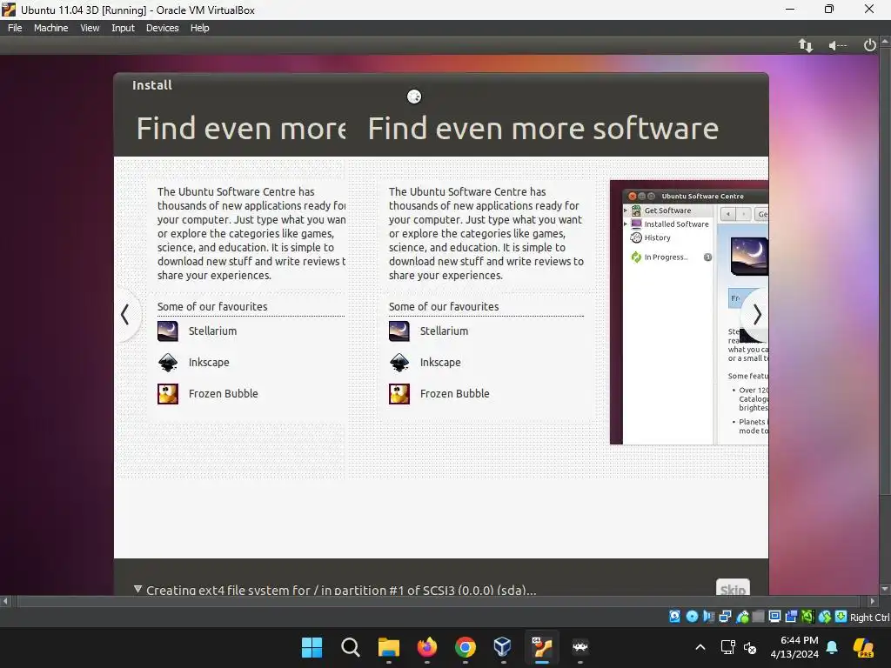Click the History clock icon in the preview
891x668 pixels.
(636, 238)
